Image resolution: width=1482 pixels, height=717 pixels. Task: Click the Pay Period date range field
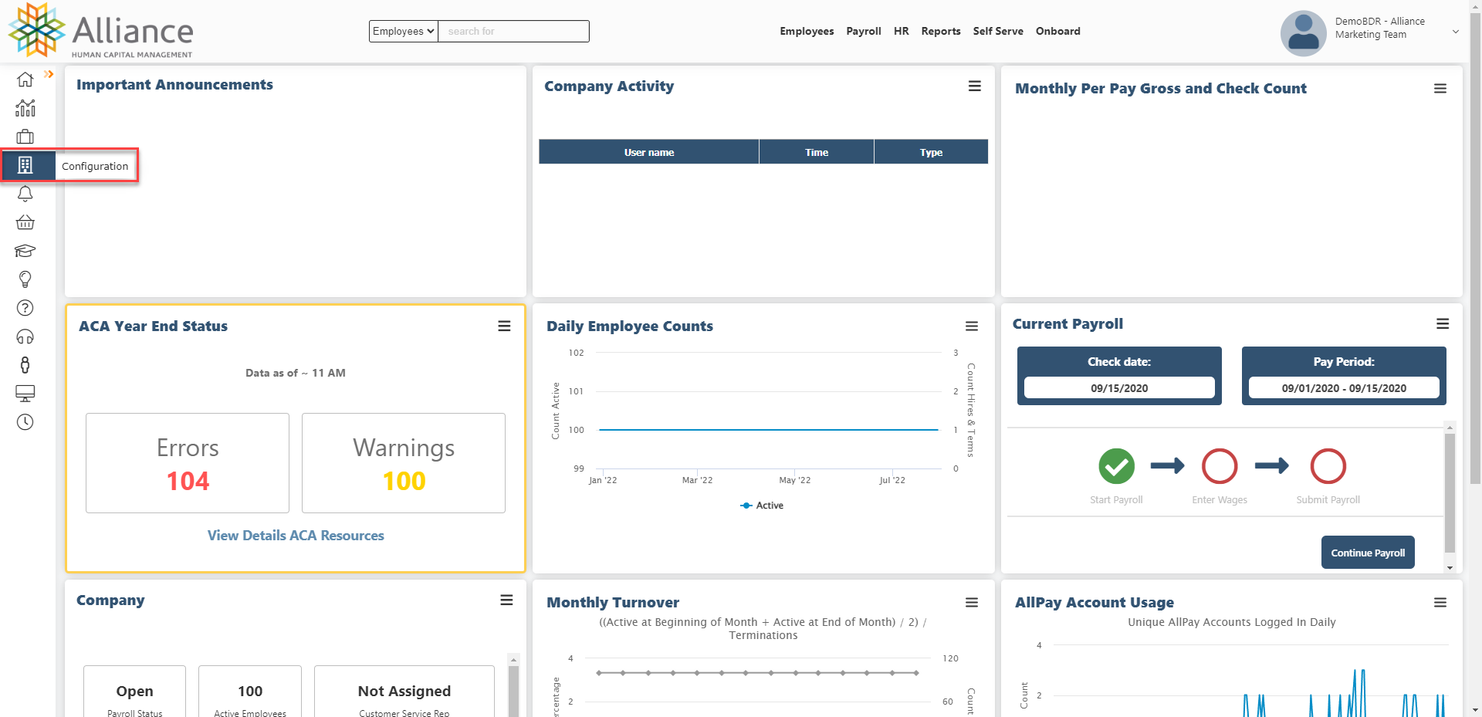(1344, 388)
